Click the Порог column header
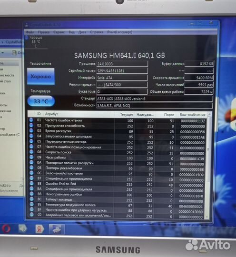The width and height of the screenshot is (236, 257). (169, 115)
